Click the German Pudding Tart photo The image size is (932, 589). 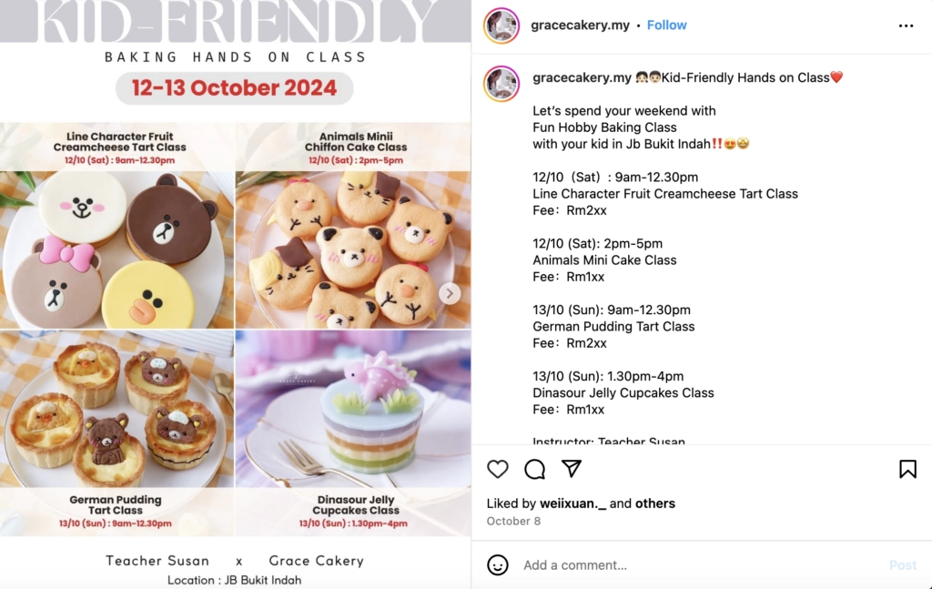point(116,419)
